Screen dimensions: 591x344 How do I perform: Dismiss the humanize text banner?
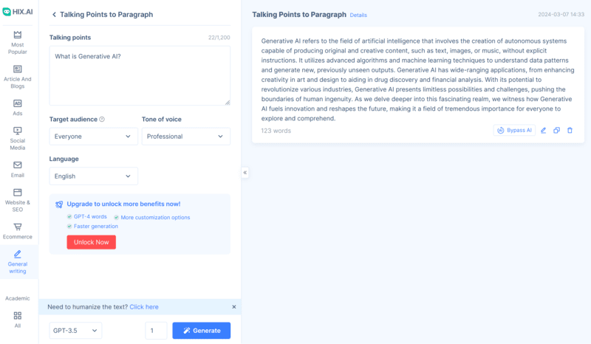click(234, 307)
